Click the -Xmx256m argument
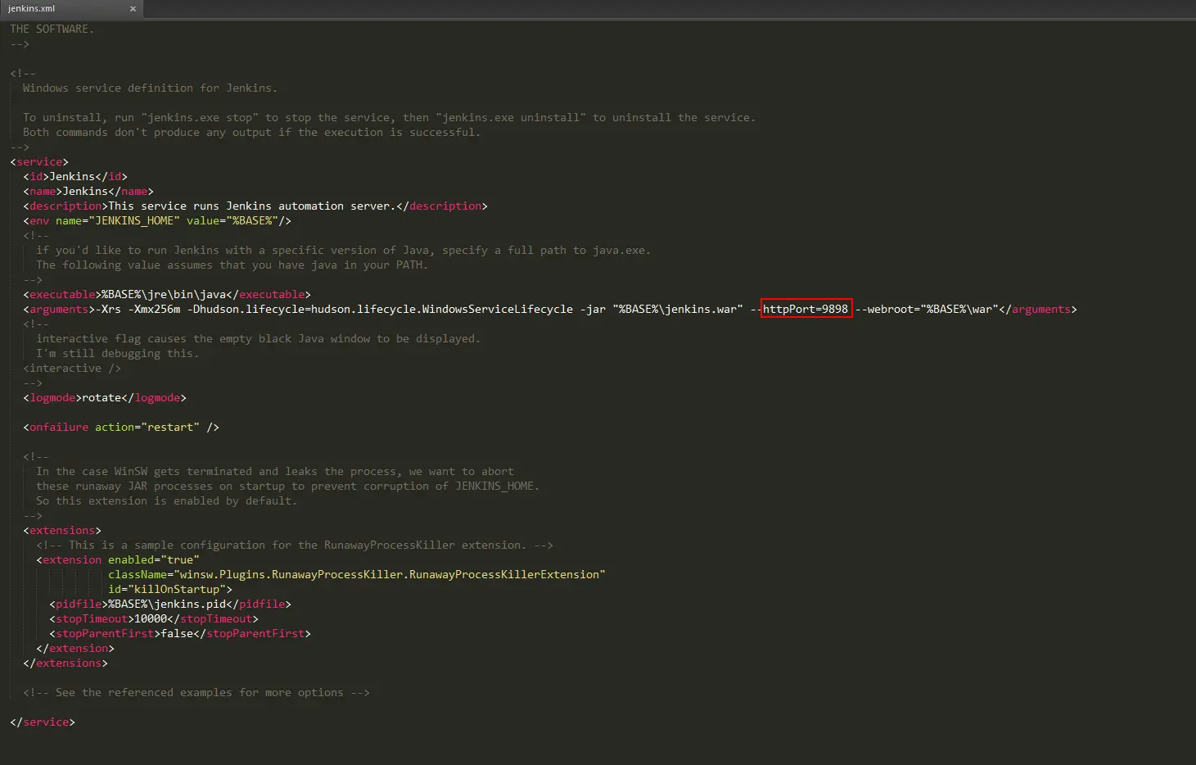Image resolution: width=1196 pixels, height=765 pixels. [x=154, y=309]
